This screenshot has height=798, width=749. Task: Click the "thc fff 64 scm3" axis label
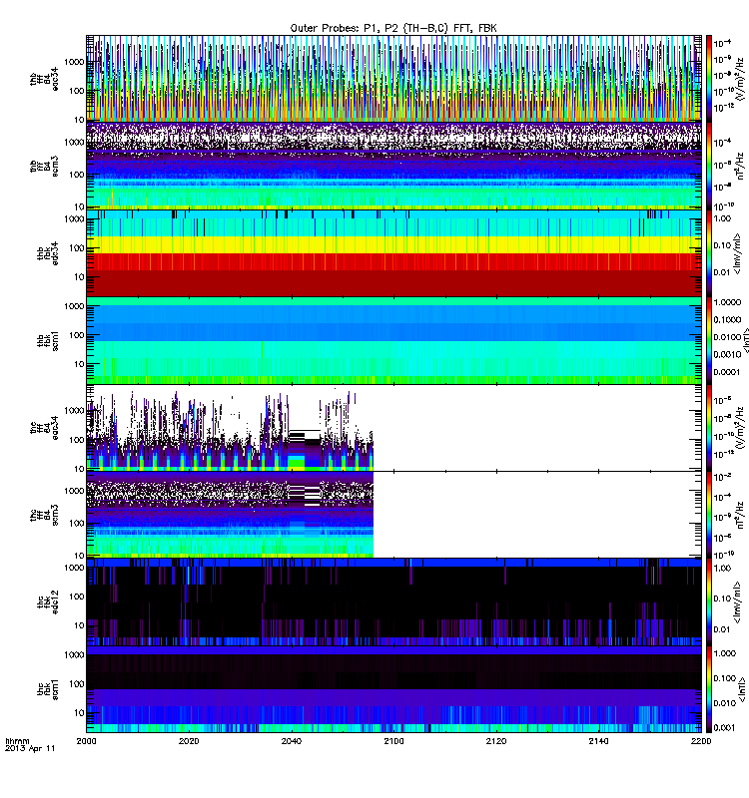44,515
